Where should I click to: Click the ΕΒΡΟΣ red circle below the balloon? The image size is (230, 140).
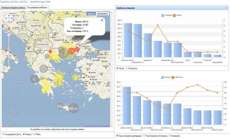pyautogui.click(x=77, y=50)
